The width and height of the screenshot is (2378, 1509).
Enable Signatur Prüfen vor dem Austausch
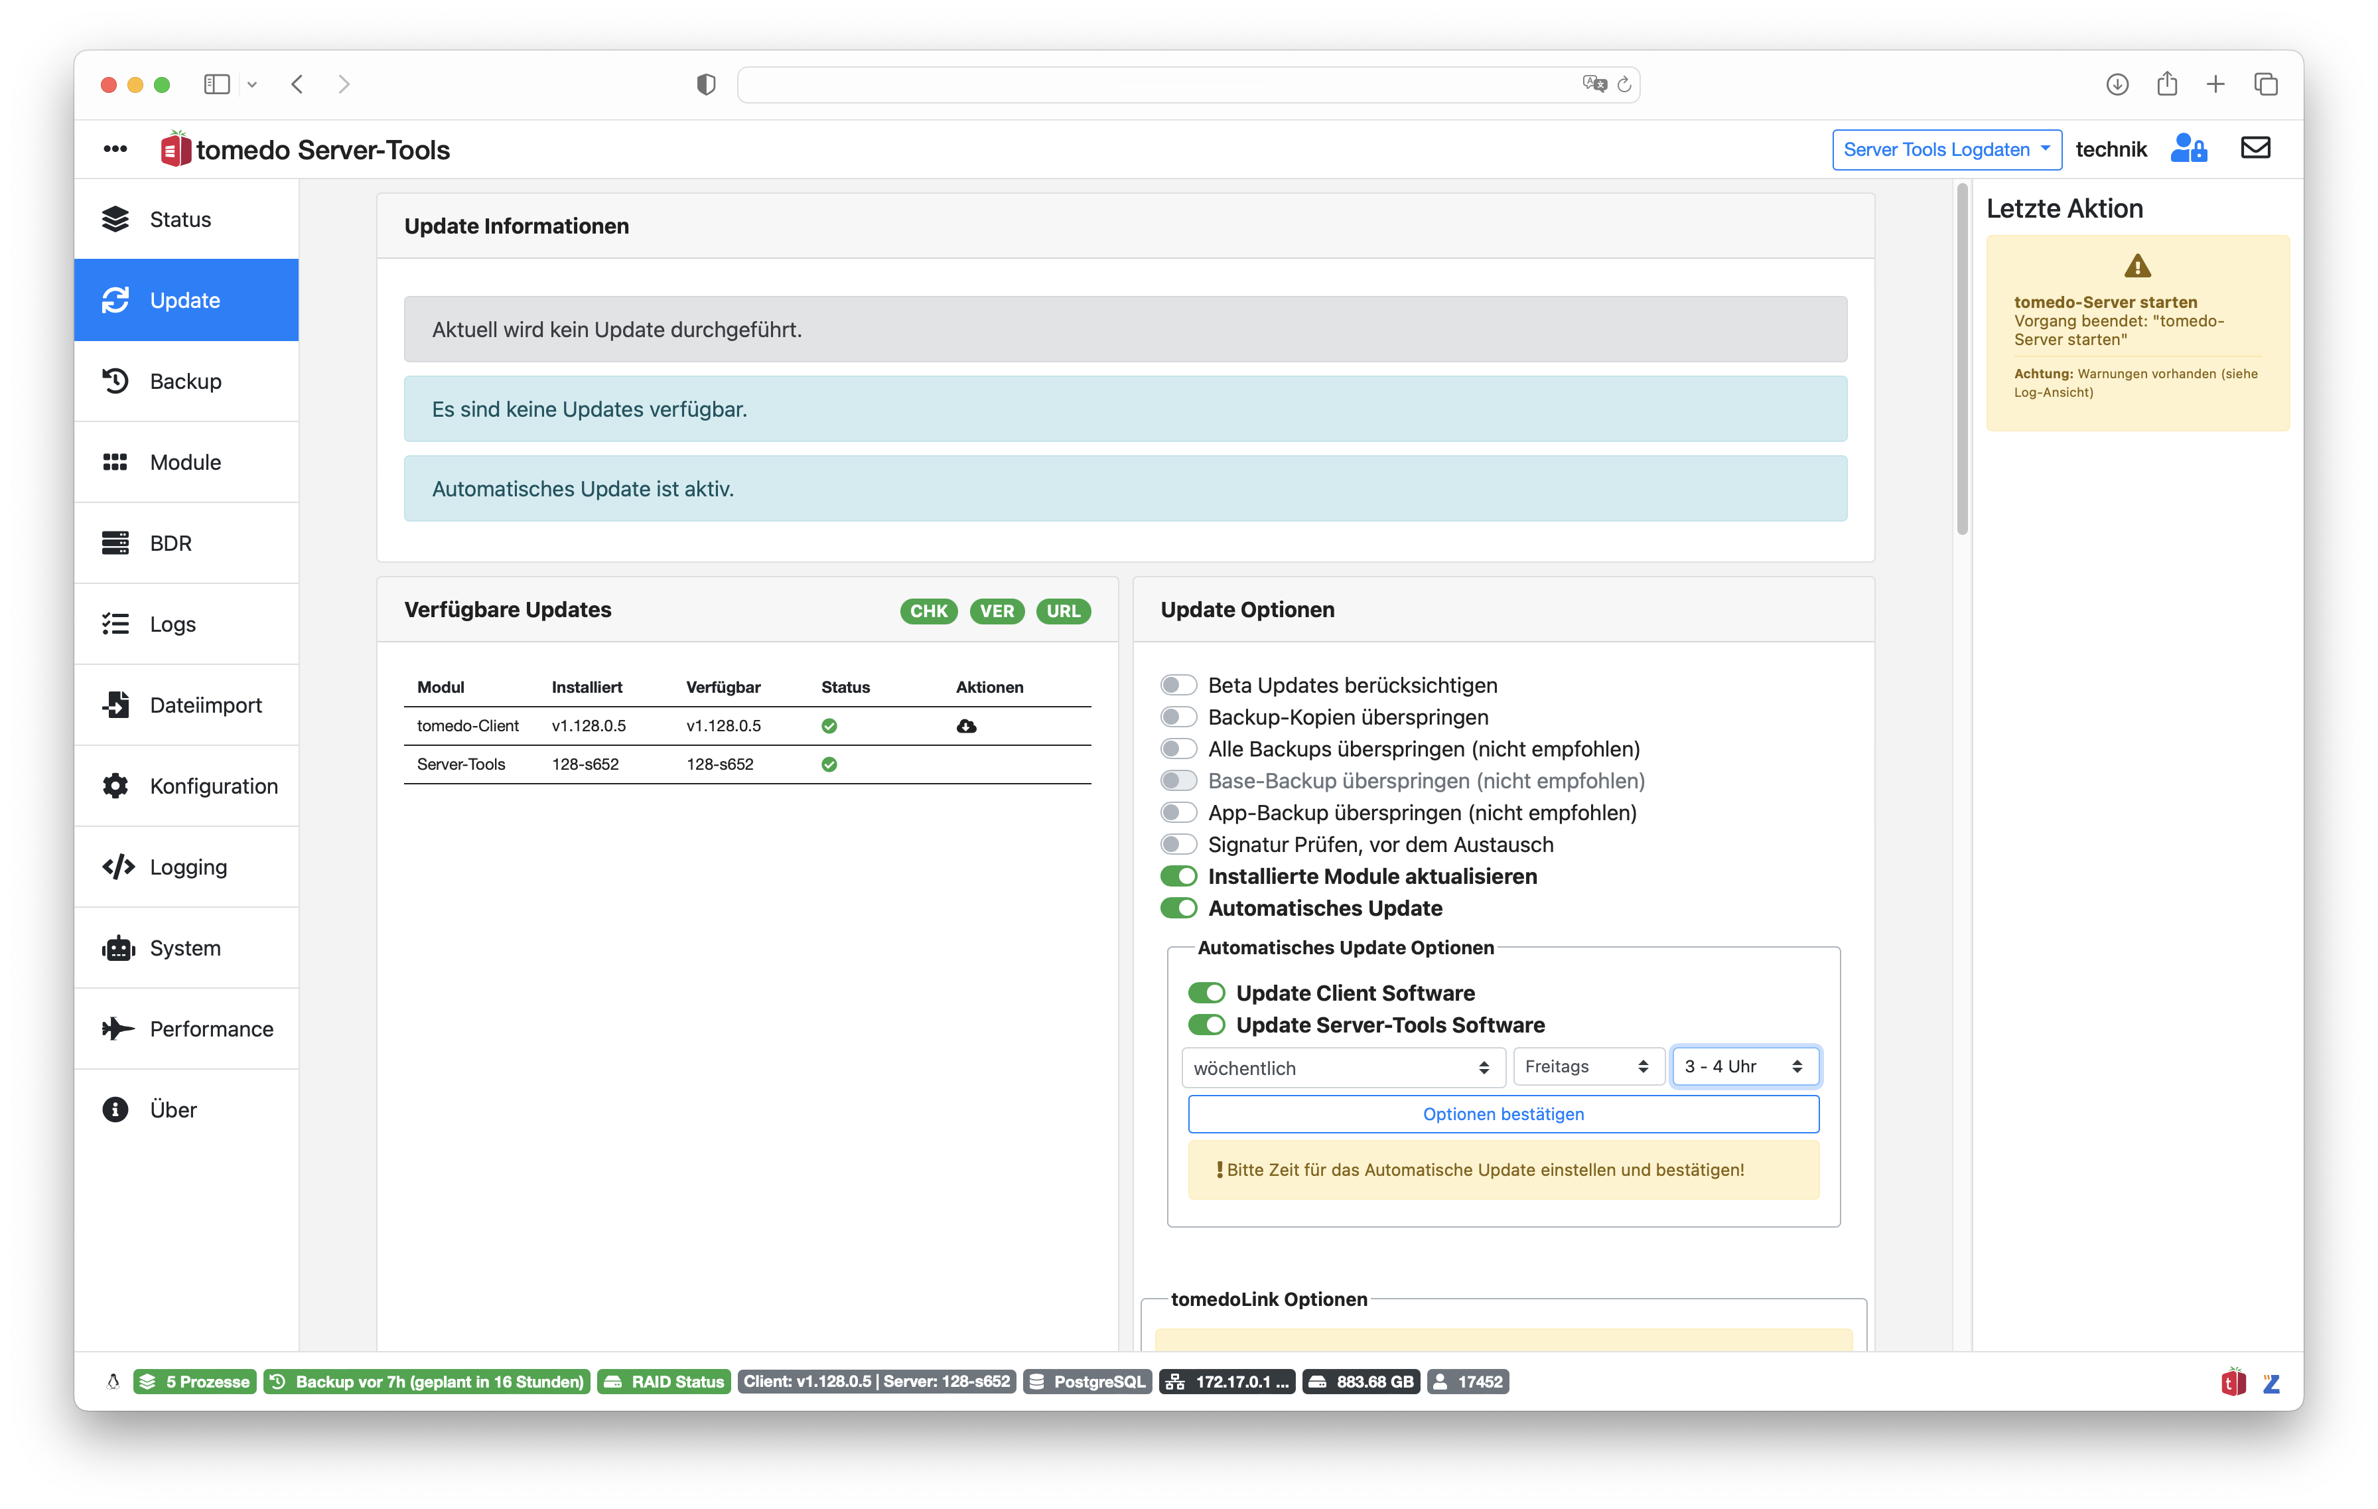point(1178,844)
